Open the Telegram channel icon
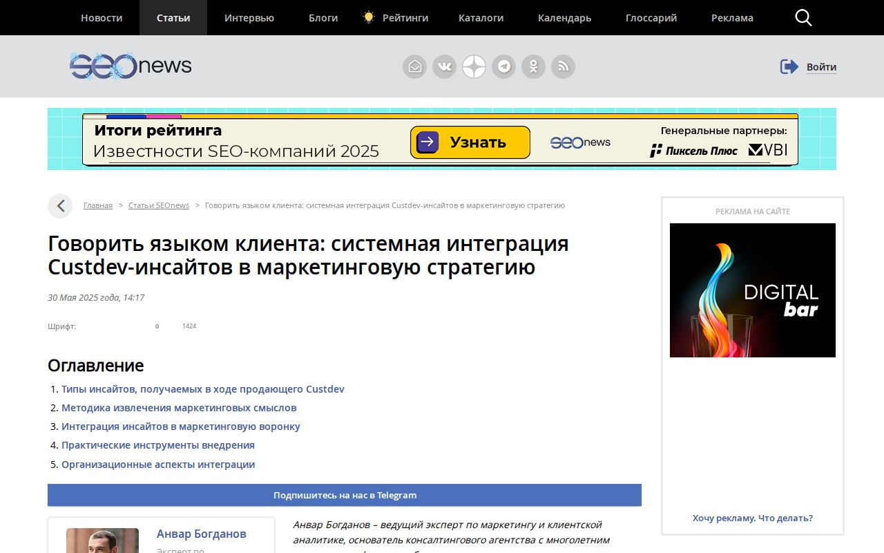The width and height of the screenshot is (884, 553). pyautogui.click(x=503, y=67)
